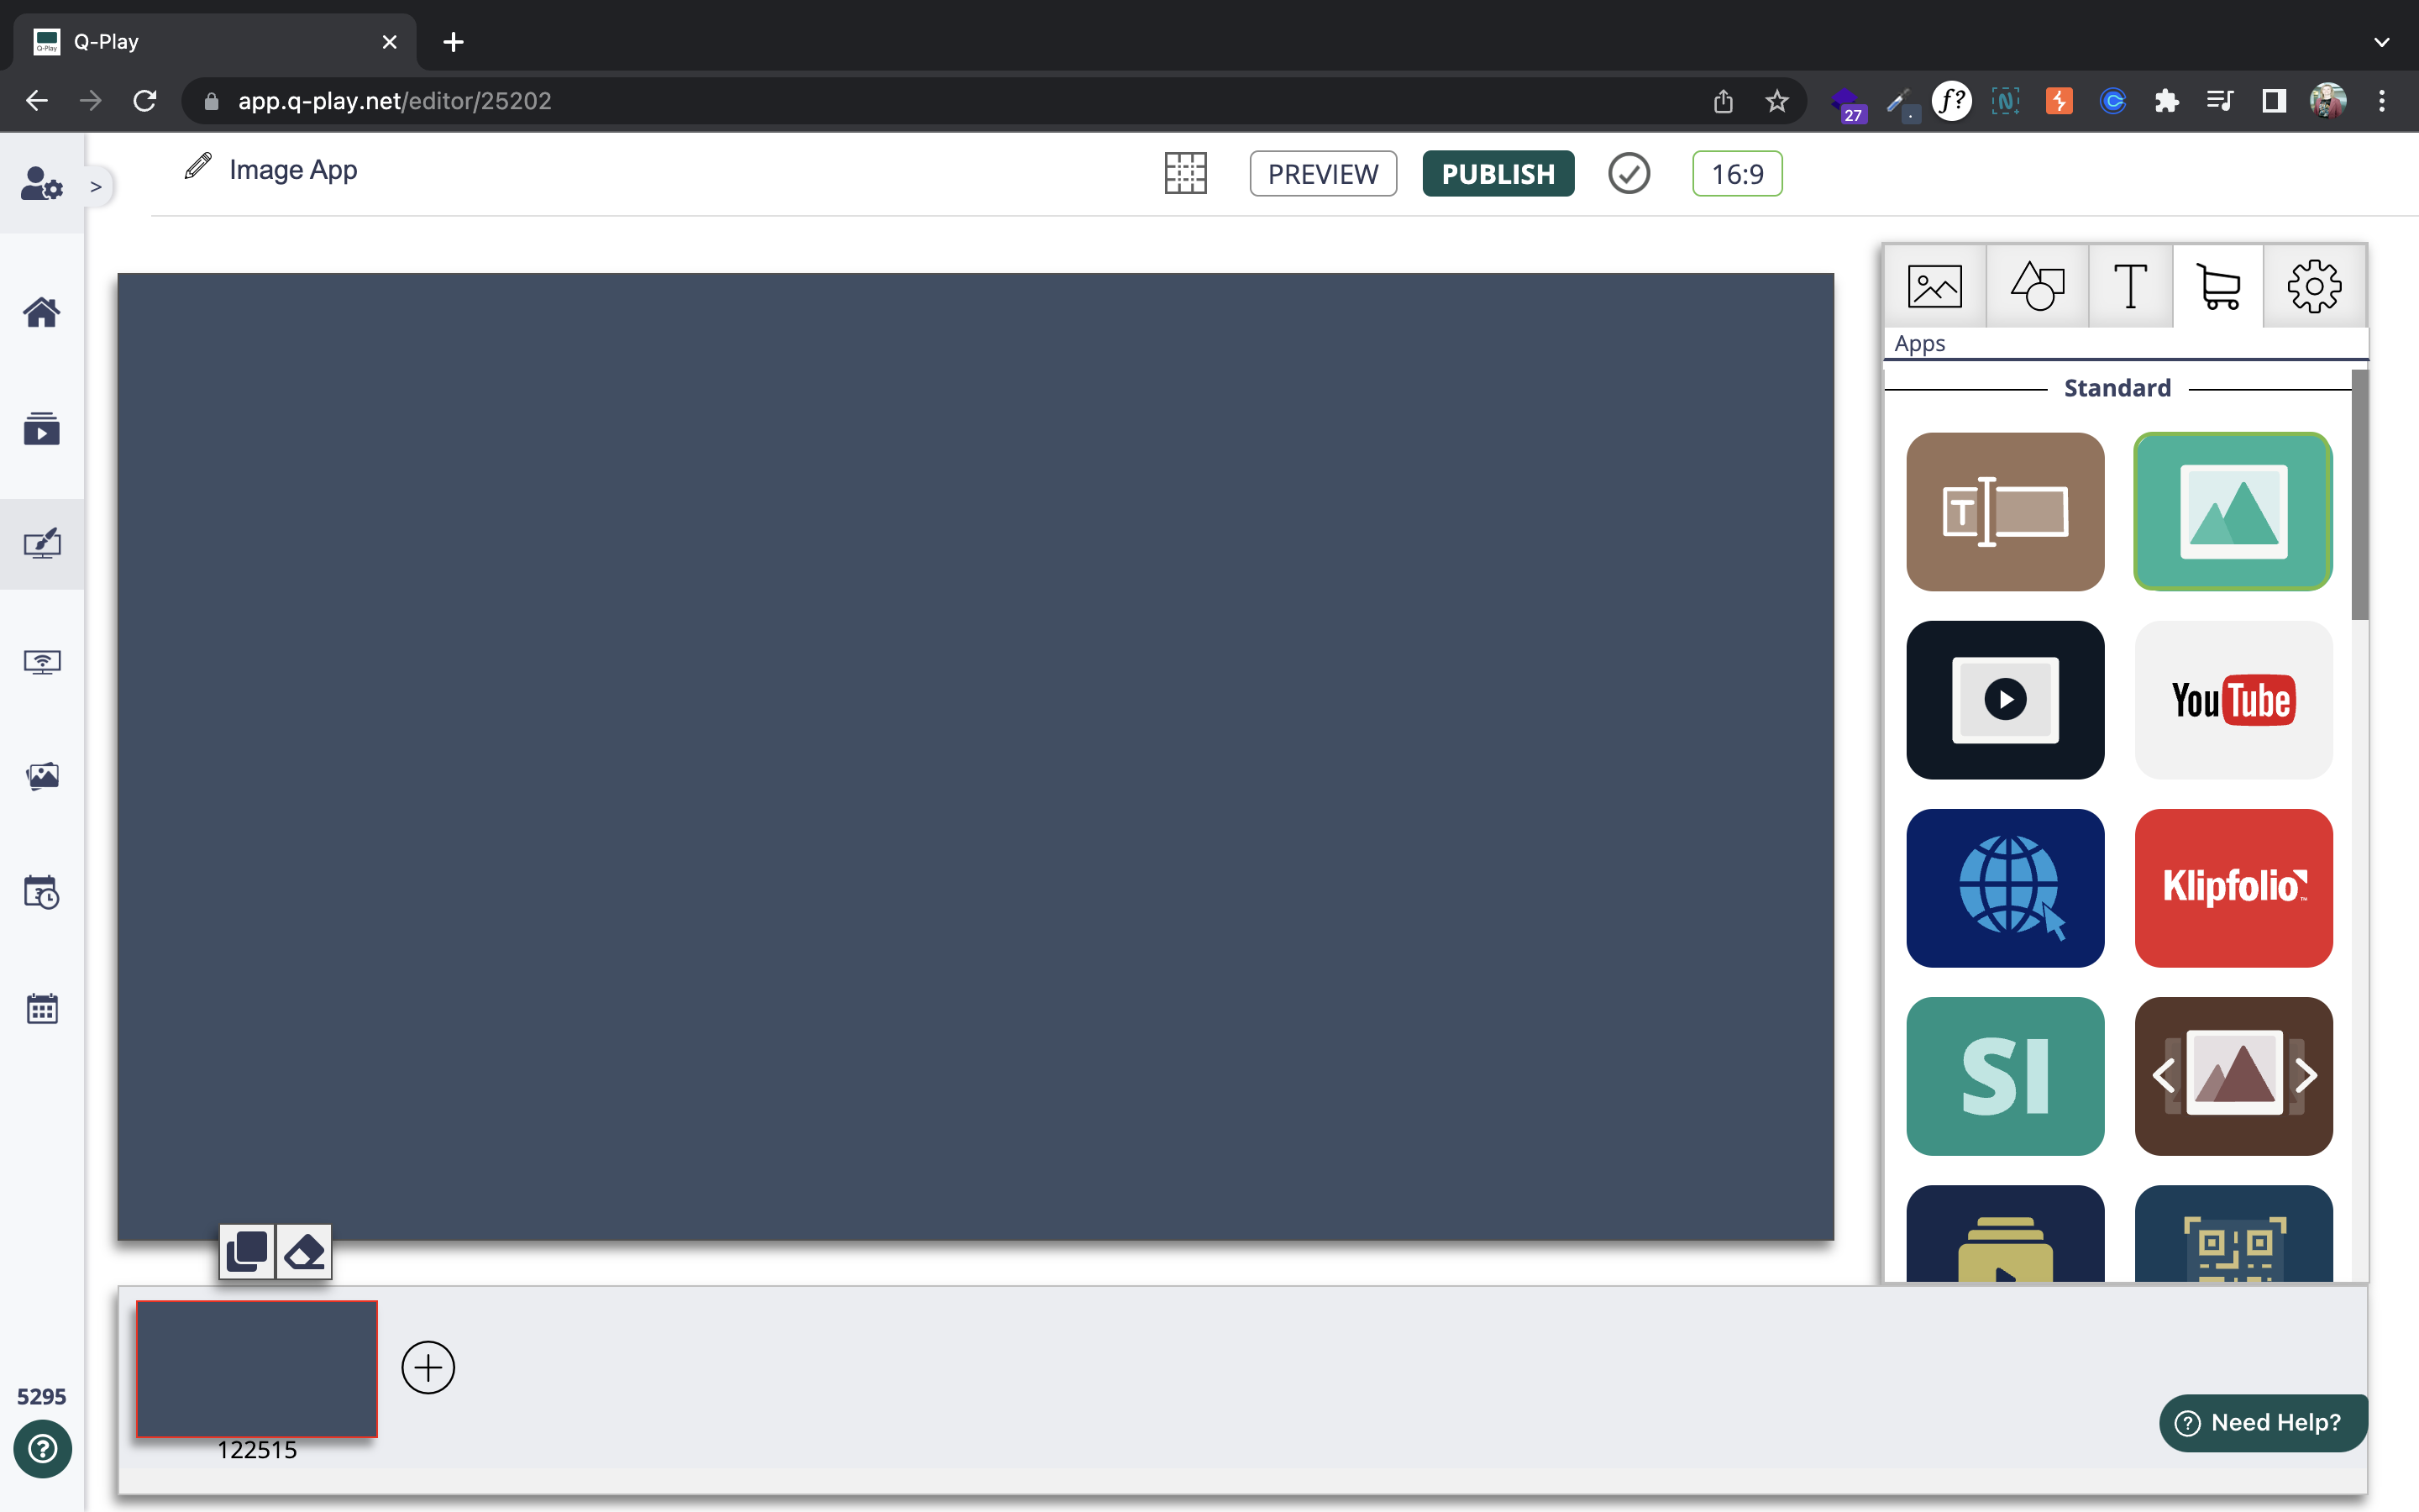Open the Shapes panel tab
2419x1512 pixels.
tap(2034, 286)
